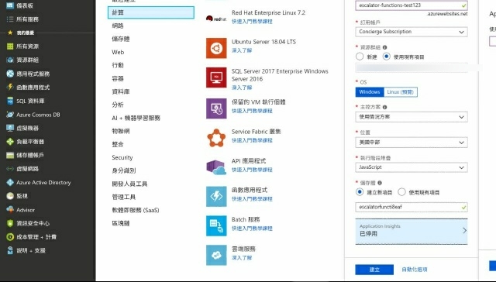Choose 使用現有項目 storage radio button

coord(401,192)
